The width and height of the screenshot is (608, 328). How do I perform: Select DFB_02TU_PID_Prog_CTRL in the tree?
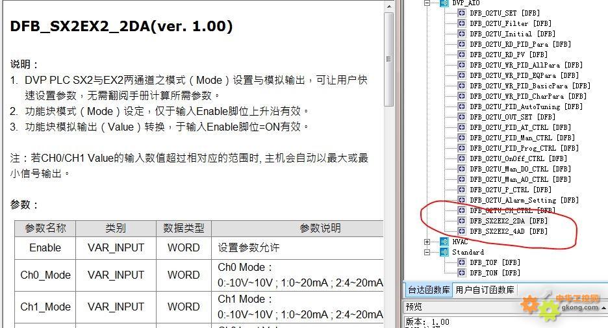(x=524, y=148)
